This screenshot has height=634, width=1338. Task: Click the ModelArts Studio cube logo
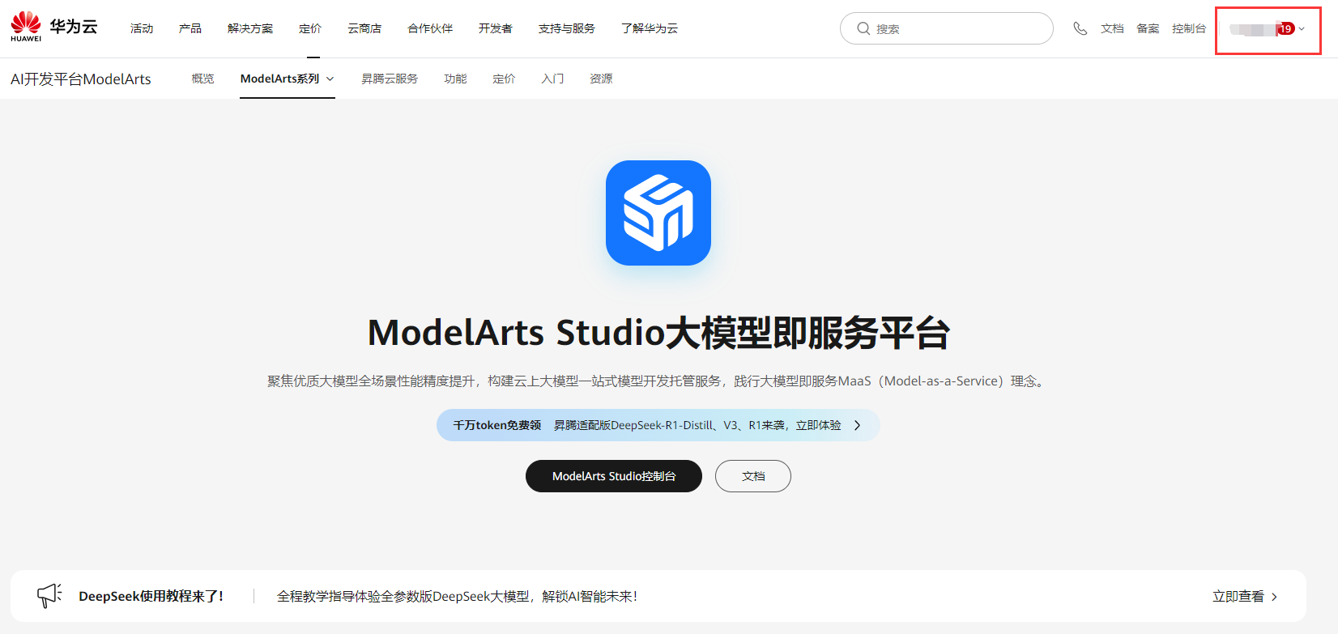pos(658,213)
